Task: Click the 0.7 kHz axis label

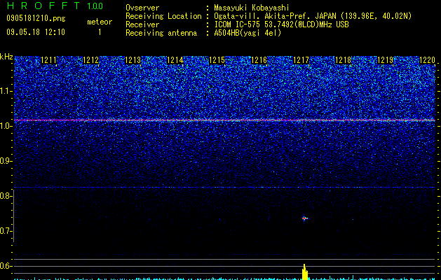Action: point(6,231)
